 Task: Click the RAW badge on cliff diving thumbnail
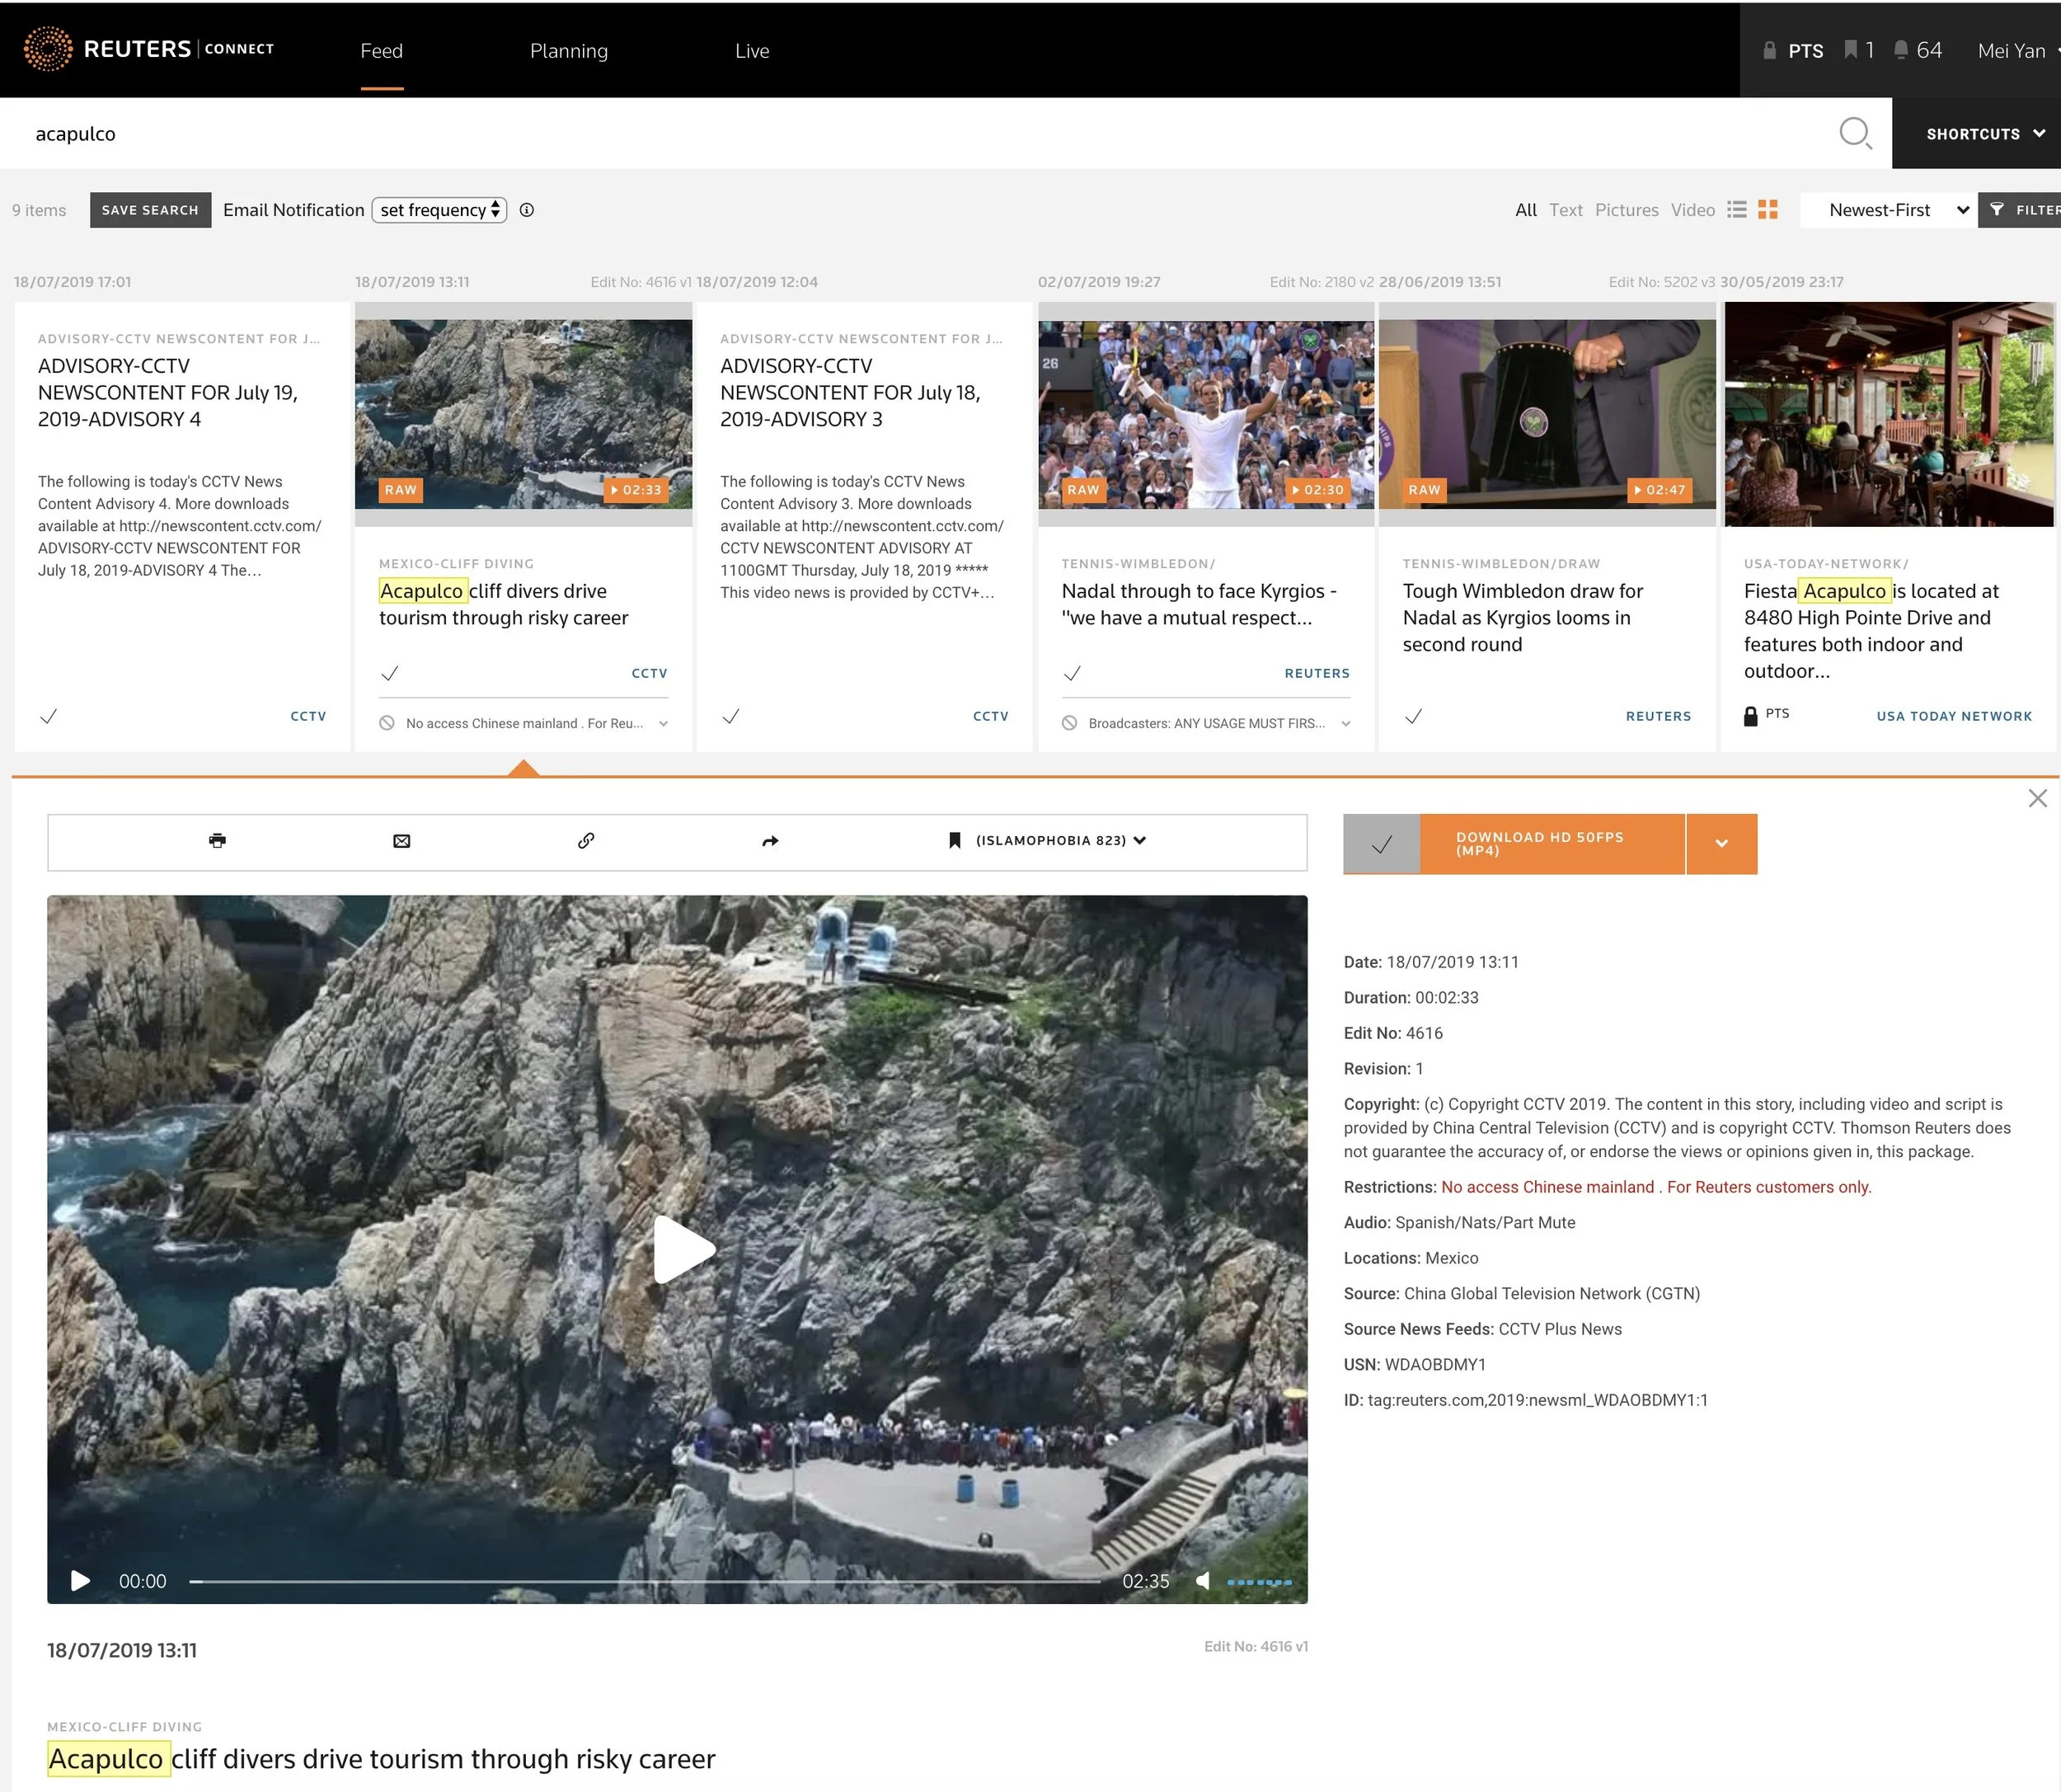pos(400,490)
